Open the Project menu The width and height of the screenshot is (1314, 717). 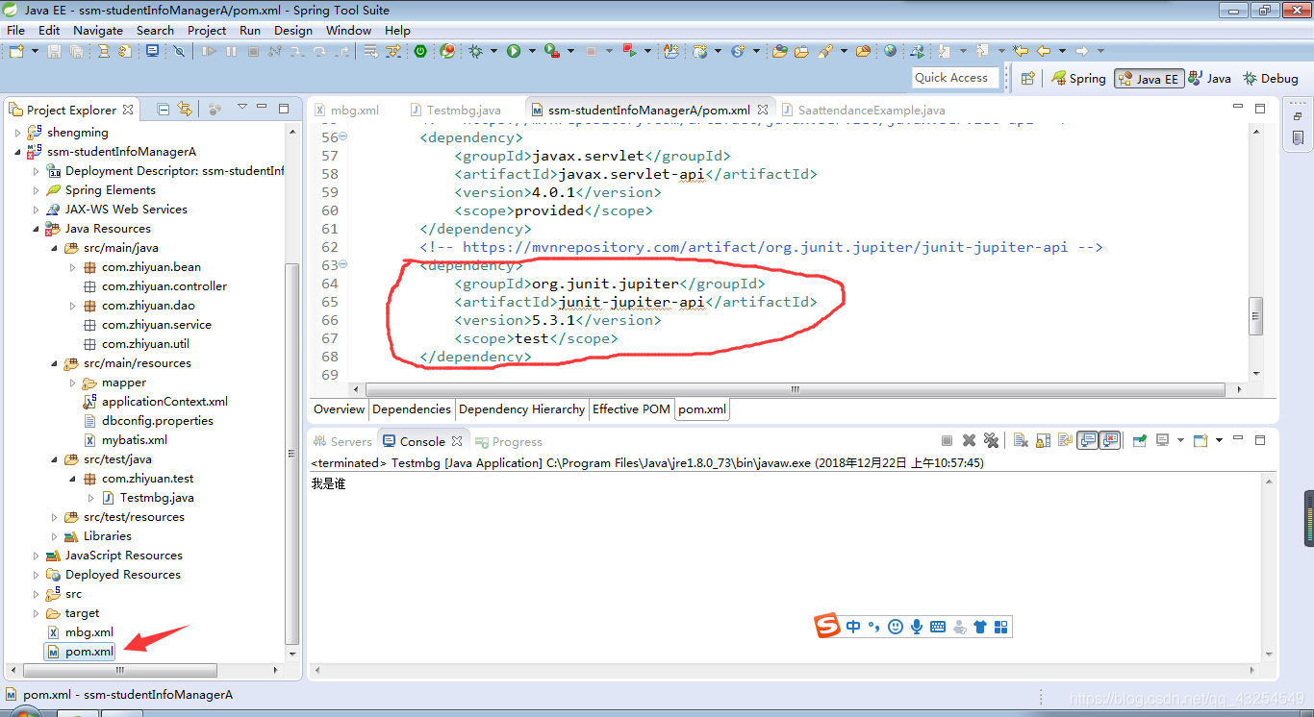tap(207, 30)
